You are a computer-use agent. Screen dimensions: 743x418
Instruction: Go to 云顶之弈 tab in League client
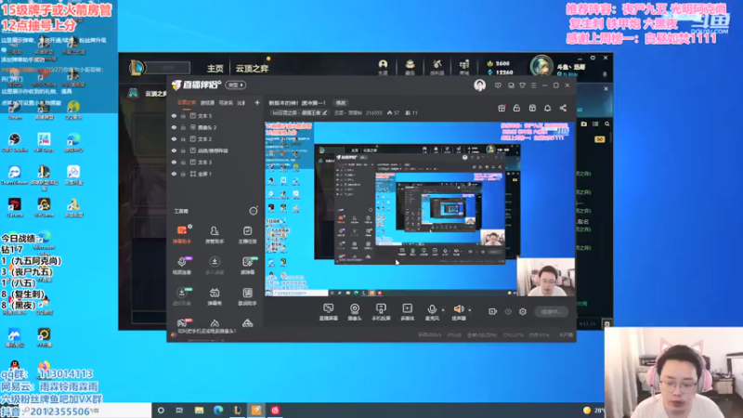pos(252,68)
